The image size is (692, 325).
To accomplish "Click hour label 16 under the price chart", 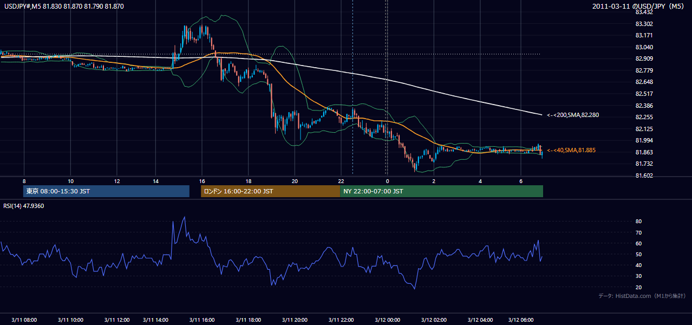I will coord(202,180).
